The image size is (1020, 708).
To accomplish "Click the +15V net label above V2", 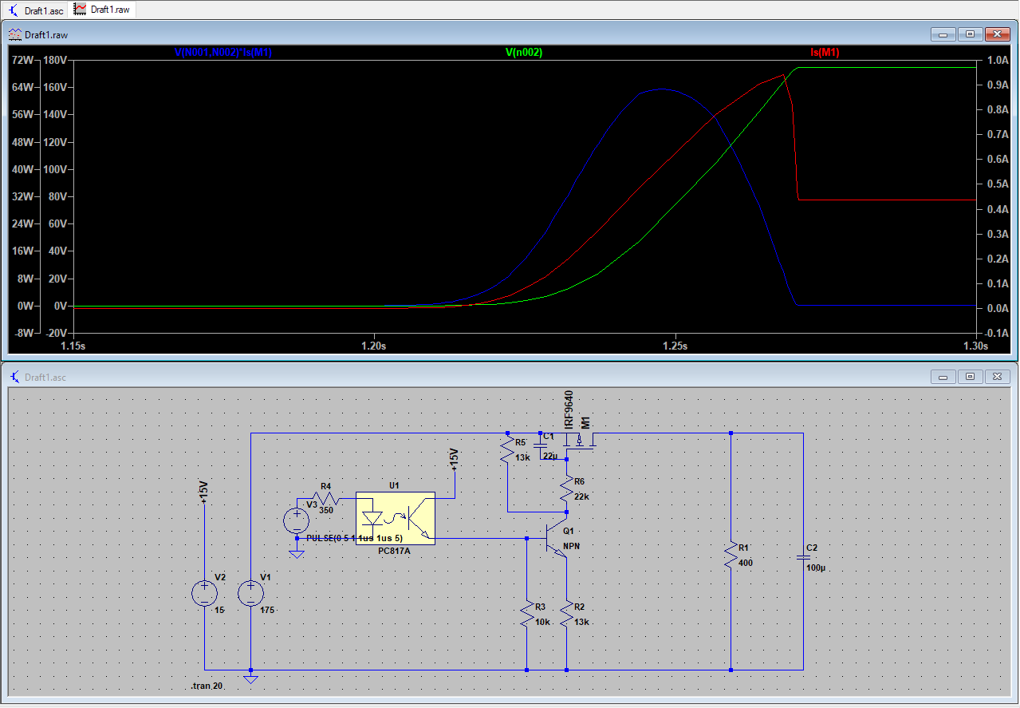I will 203,493.
